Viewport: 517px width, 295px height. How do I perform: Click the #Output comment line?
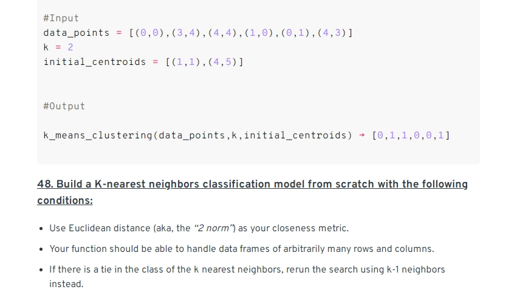pyautogui.click(x=64, y=106)
